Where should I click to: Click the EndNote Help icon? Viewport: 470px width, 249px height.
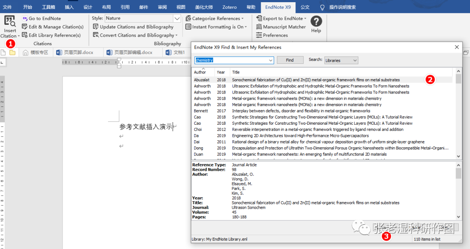pyautogui.click(x=316, y=22)
